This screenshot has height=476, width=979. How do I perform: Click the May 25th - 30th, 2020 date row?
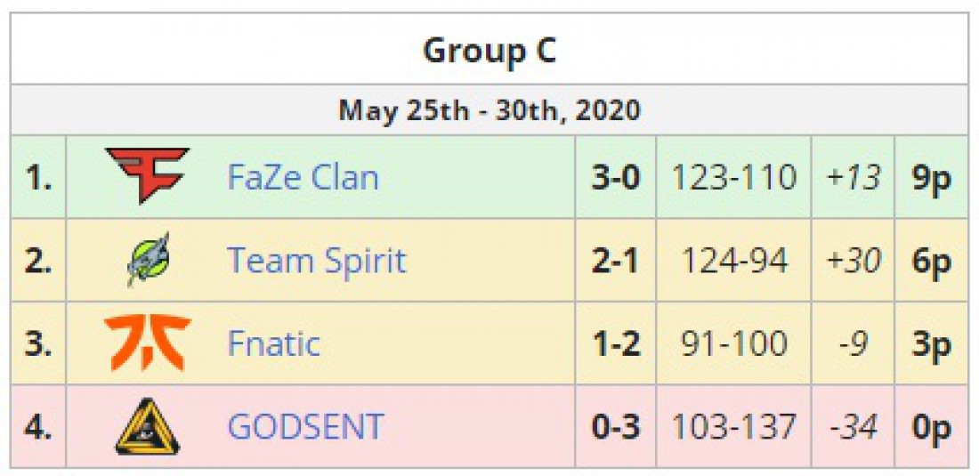point(489,110)
